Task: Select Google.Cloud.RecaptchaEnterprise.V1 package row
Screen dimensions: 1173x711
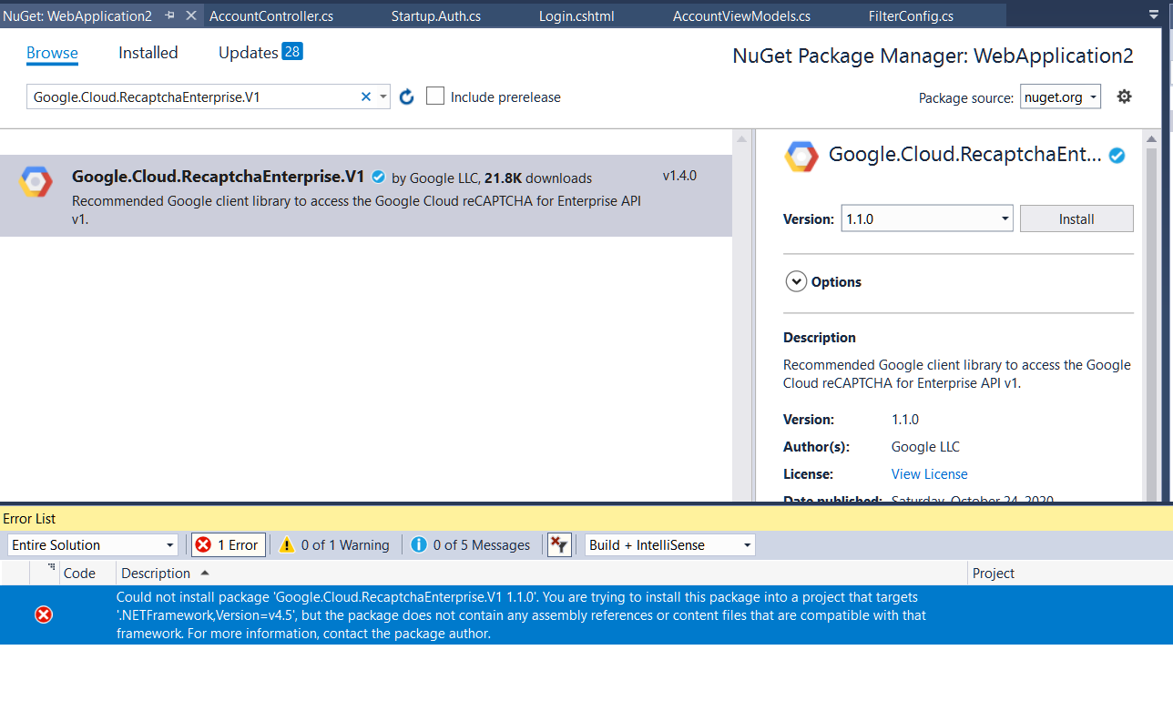Action: [x=366, y=196]
